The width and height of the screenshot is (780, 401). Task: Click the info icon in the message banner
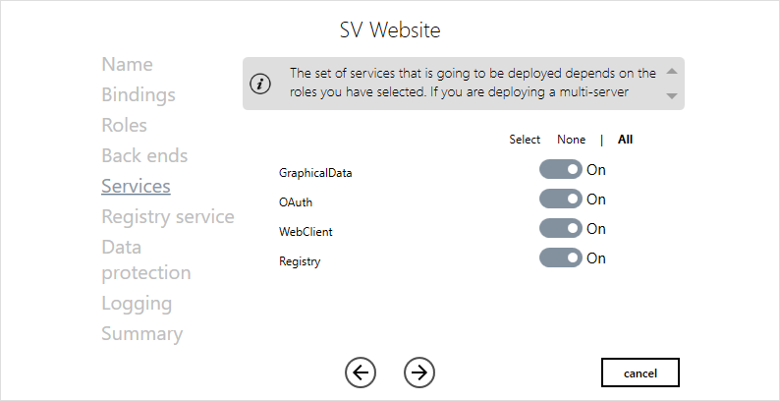(260, 84)
